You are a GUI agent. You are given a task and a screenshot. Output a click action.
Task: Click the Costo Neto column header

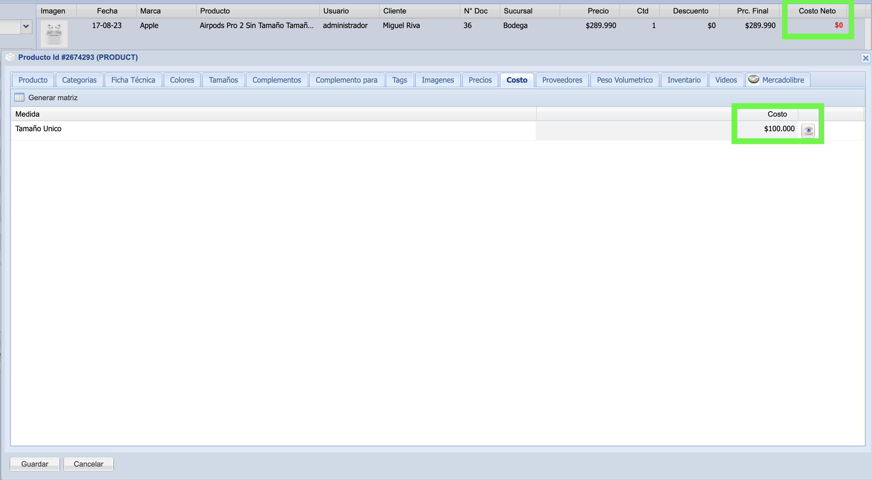[x=817, y=11]
